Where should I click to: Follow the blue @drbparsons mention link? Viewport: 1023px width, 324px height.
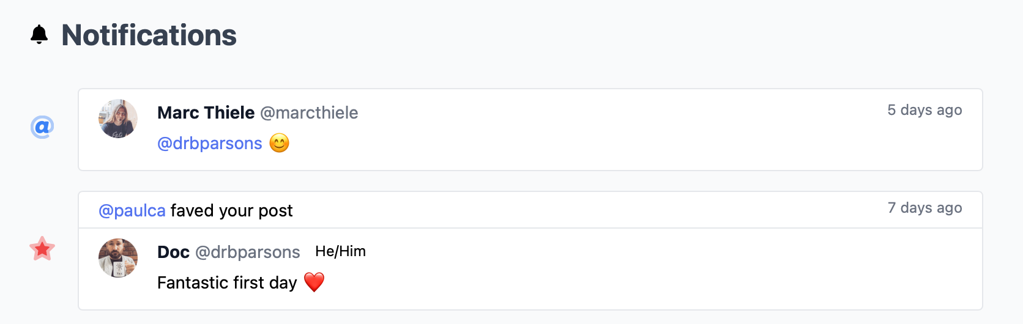210,143
